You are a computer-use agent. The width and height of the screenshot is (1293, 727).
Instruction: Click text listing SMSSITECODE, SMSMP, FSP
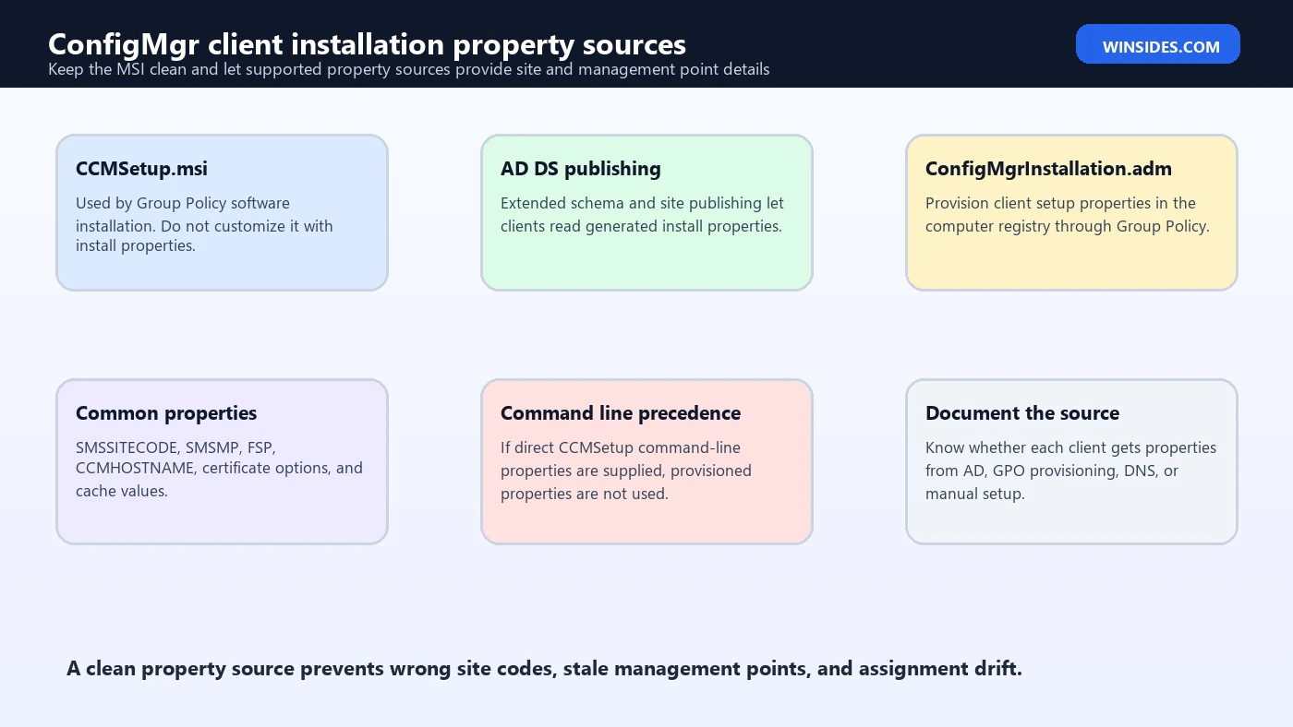pyautogui.click(x=219, y=469)
